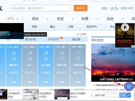This screenshot has height=101, width=135.
Task: Click the 整形丰胸 Baidu search field
Action: pyautogui.click(x=107, y=95)
